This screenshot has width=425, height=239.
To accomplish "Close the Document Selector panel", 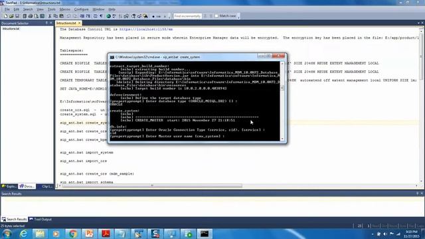I will point(51,23).
